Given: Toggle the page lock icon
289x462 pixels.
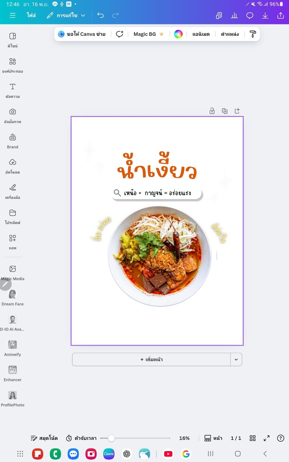Looking at the screenshot, I should click(x=212, y=111).
